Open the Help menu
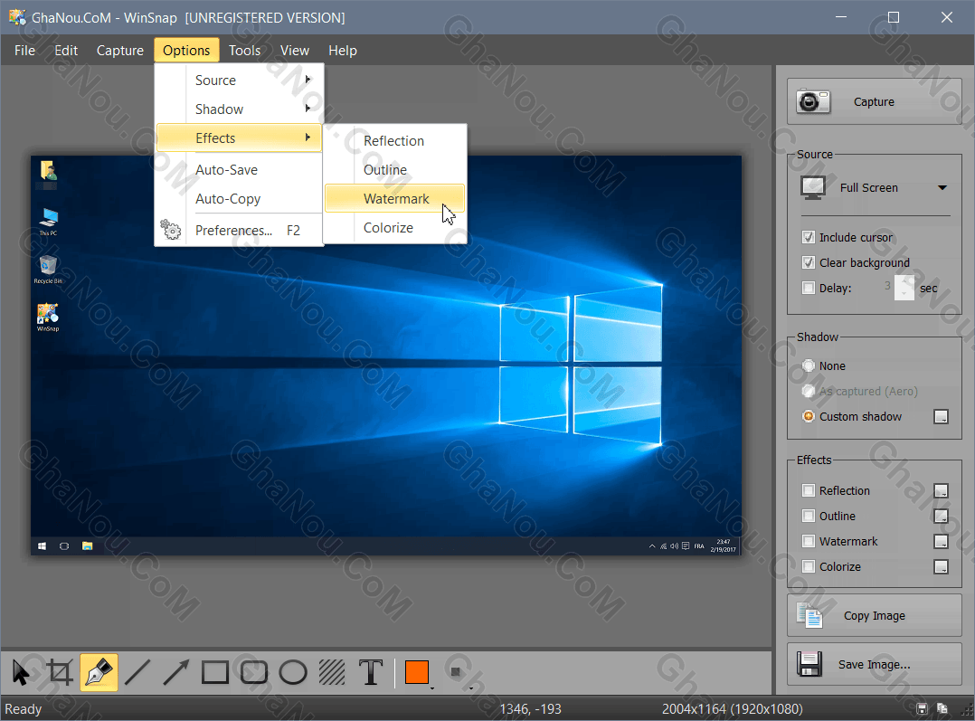The image size is (975, 721). click(x=343, y=51)
